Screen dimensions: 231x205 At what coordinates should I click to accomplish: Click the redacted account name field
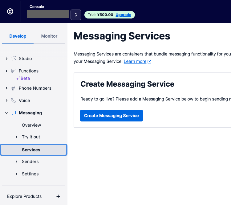click(x=47, y=14)
